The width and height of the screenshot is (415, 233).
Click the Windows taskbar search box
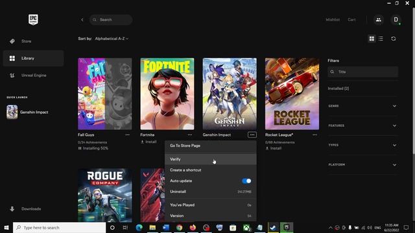[x=59, y=227]
